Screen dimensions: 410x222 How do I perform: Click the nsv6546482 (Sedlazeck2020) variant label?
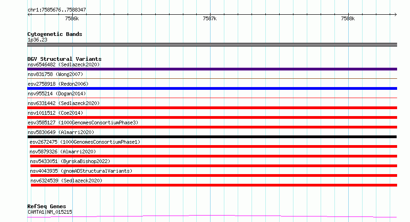[x=64, y=64]
